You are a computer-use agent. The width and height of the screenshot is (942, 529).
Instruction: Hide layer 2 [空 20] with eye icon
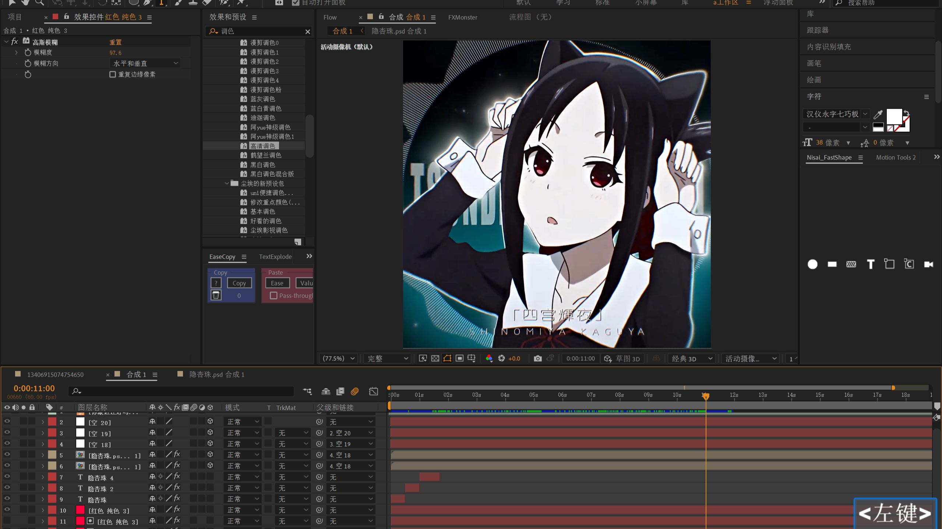point(7,422)
